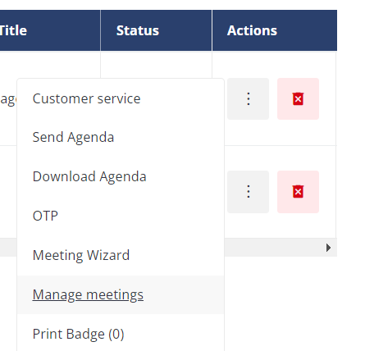Image resolution: width=365 pixels, height=351 pixels.
Task: Click the truncated Title text in first row
Action: coord(8,99)
